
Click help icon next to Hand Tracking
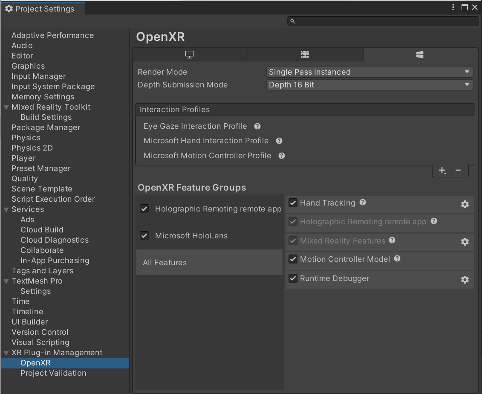(363, 202)
